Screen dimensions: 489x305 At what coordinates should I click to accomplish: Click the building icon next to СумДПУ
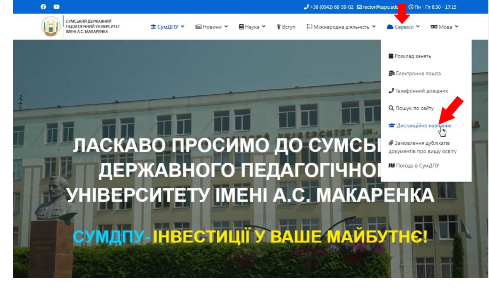coord(153,27)
